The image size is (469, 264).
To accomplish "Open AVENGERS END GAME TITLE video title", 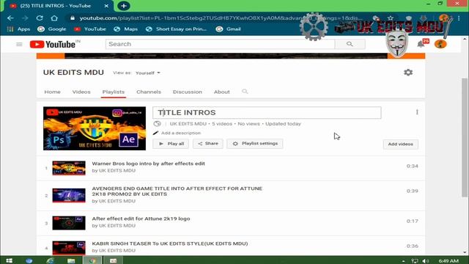I will [x=177, y=191].
